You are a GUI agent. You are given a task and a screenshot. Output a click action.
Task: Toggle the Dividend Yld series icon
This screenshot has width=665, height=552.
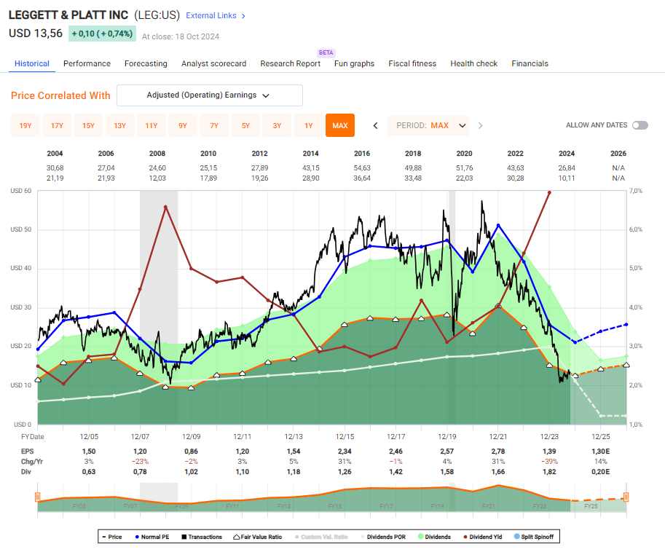(x=467, y=536)
